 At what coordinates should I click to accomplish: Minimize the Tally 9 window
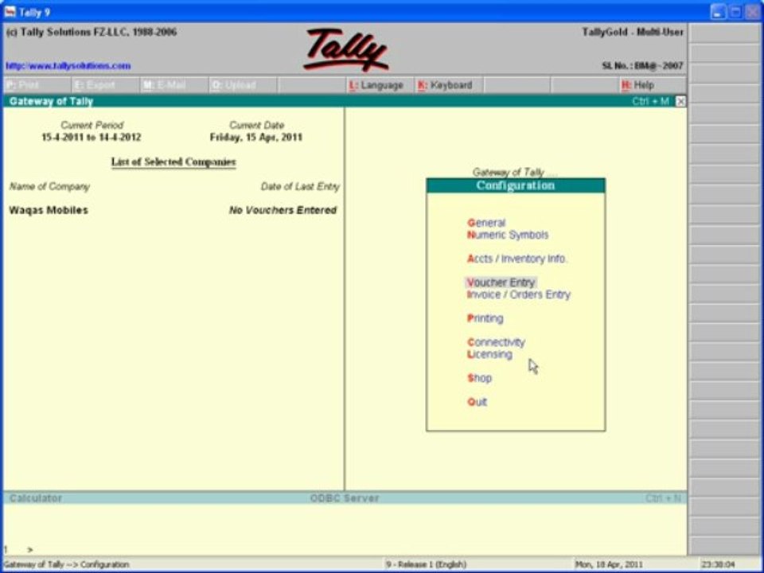tap(718, 12)
